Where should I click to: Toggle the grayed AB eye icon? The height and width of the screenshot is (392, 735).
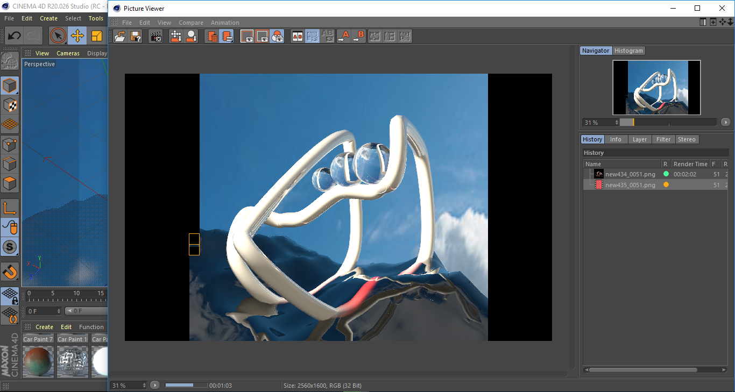327,36
